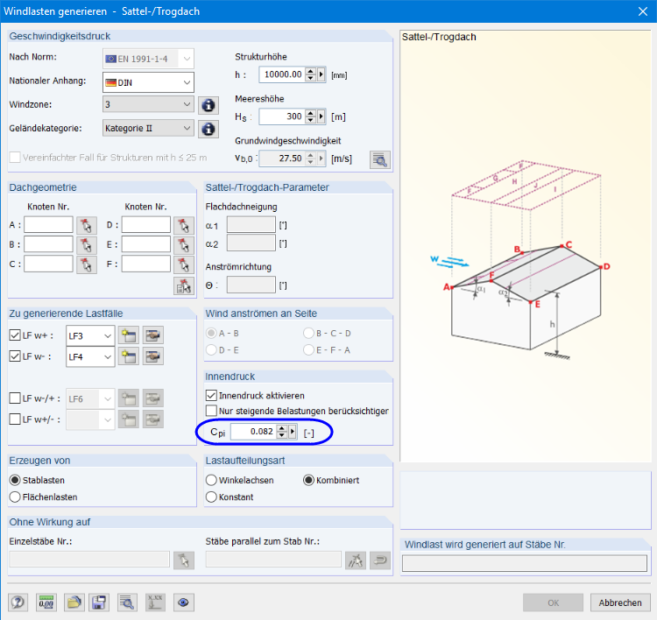Open Geländekategorie info button
Image resolution: width=657 pixels, height=620 pixels.
tap(208, 129)
